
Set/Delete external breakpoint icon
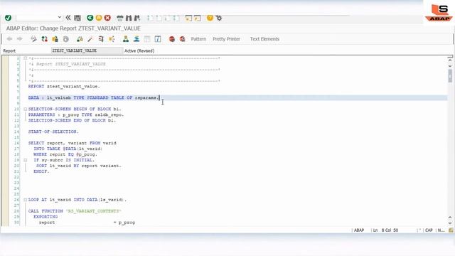tap(182, 39)
